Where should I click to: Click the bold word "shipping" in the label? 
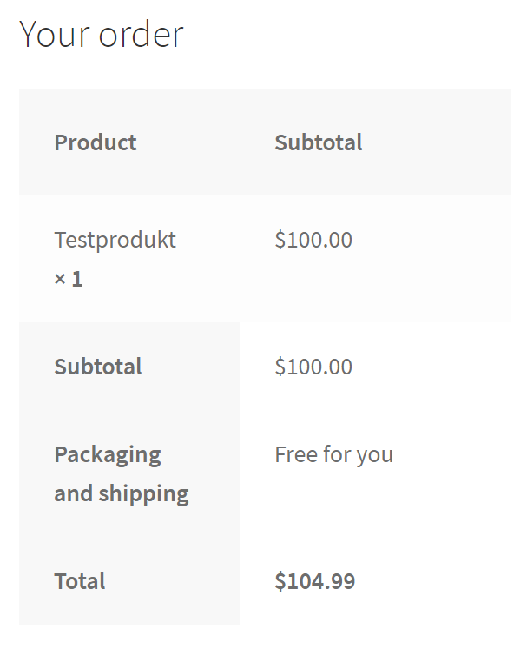(143, 493)
